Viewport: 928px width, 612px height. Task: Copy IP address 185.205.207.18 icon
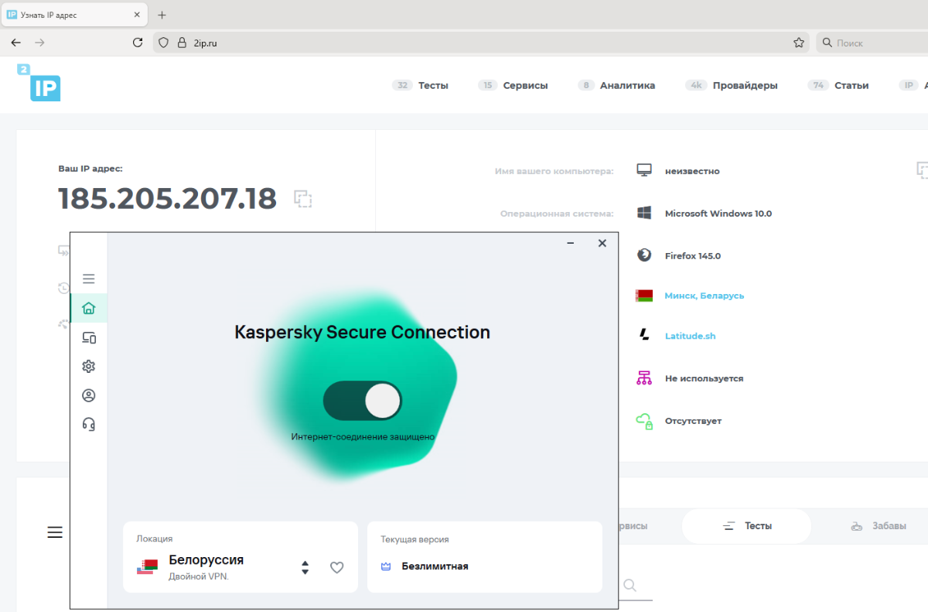pos(303,199)
